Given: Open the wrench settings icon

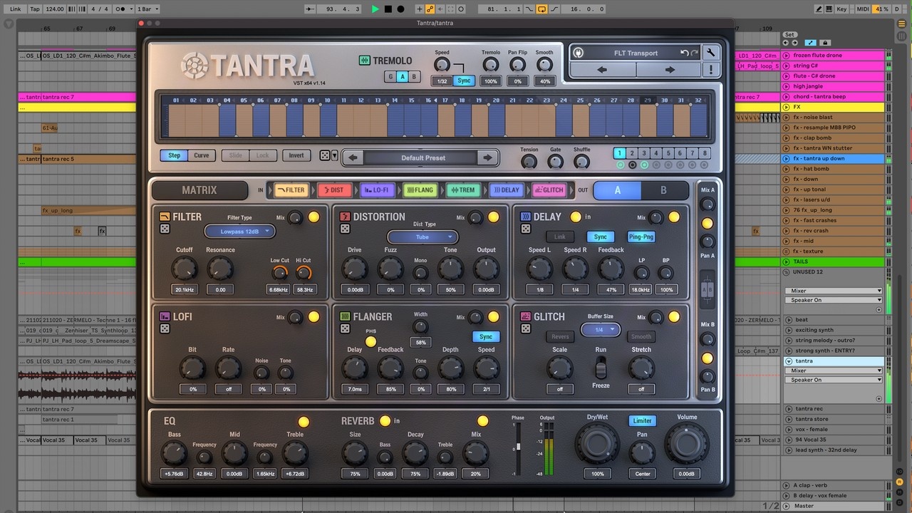Looking at the screenshot, I should 711,53.
